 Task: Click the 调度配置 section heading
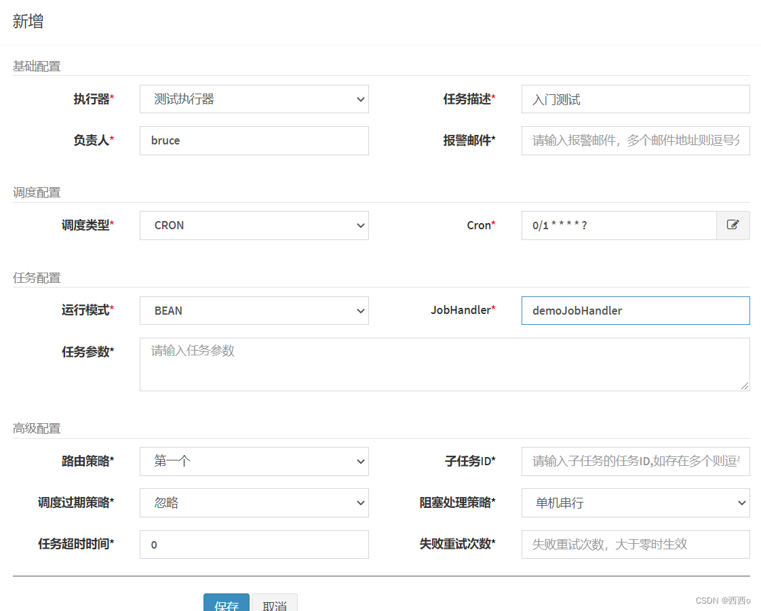click(37, 193)
